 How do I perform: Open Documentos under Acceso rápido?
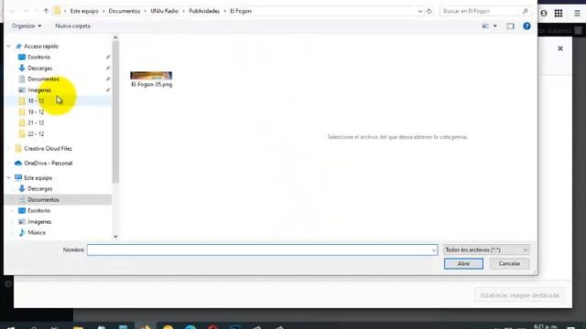pos(43,80)
